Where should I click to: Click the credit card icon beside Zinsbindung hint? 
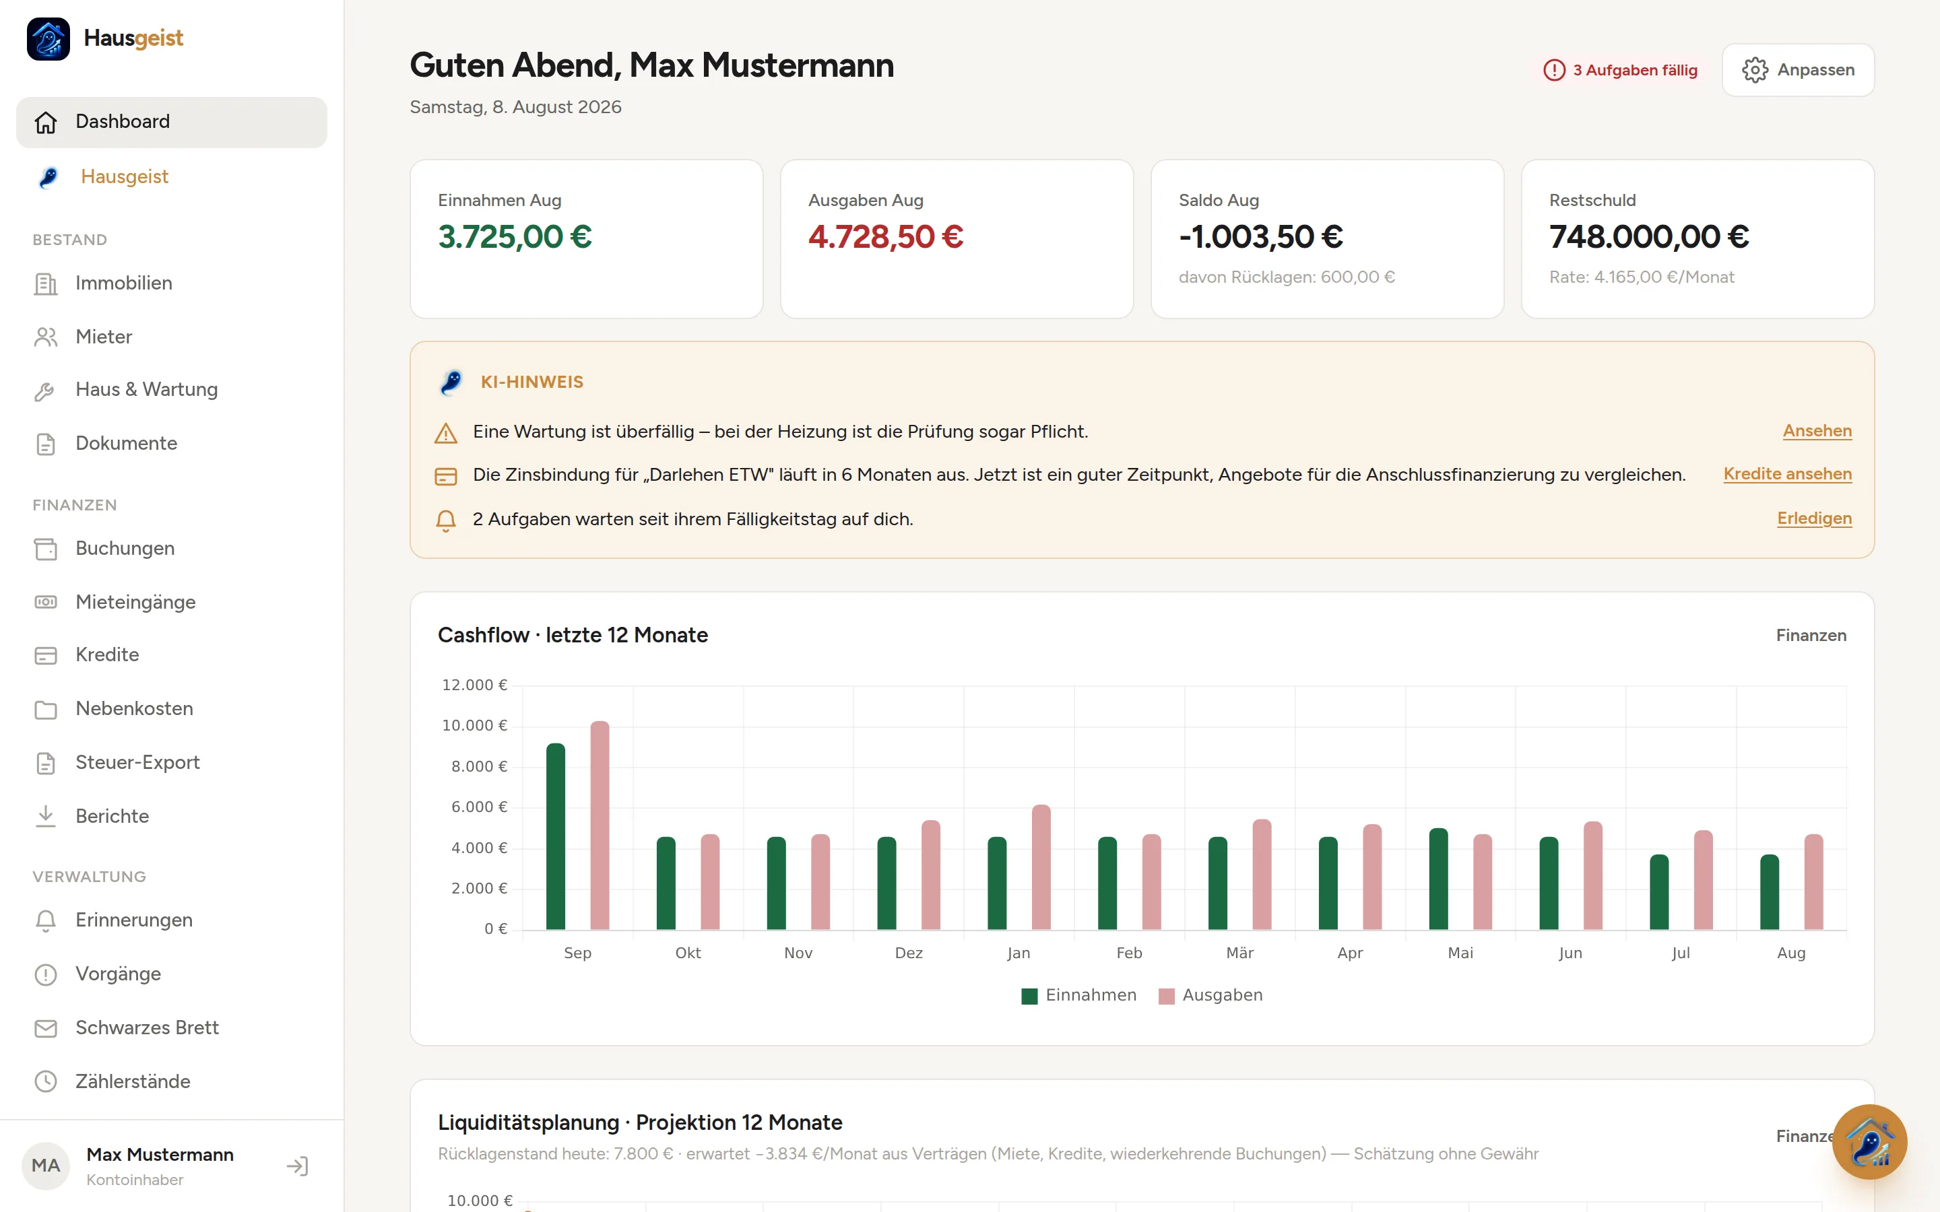(x=446, y=476)
